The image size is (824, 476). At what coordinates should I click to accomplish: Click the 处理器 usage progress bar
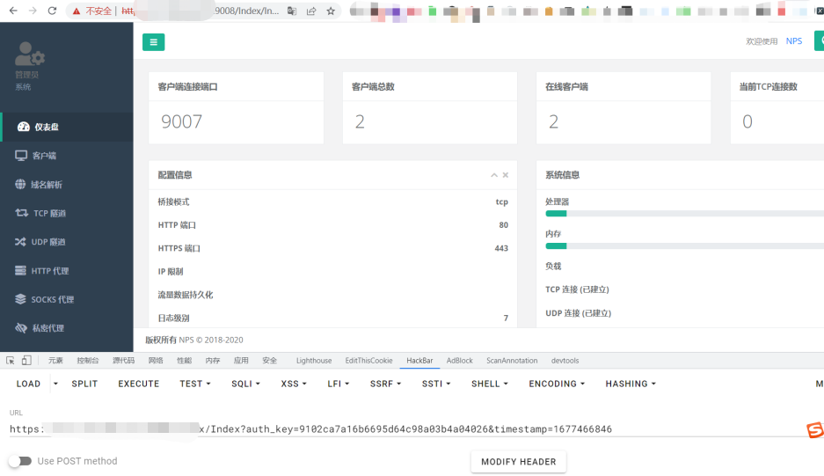pos(683,213)
